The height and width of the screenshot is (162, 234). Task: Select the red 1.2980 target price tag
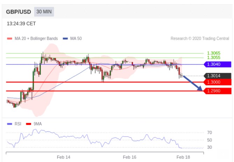pyautogui.click(x=217, y=91)
